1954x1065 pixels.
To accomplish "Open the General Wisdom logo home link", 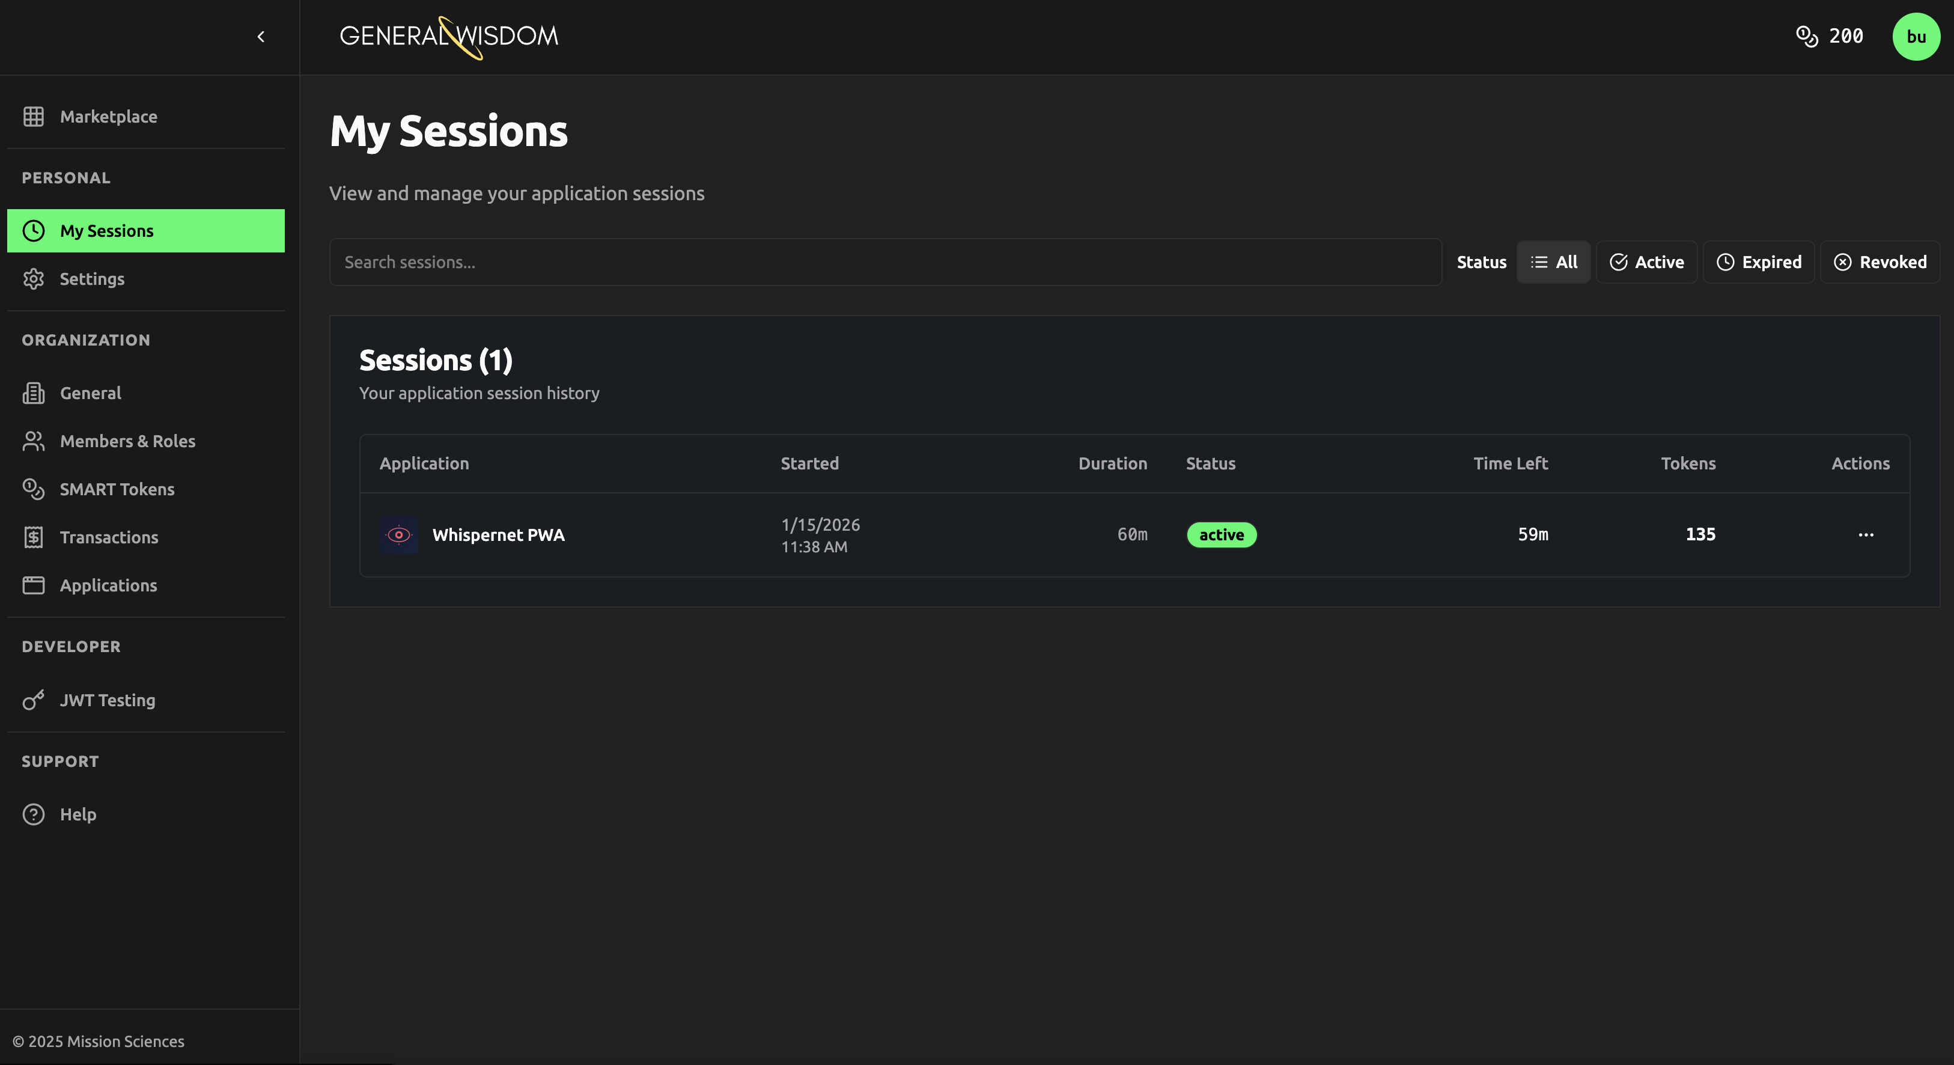I will (448, 37).
